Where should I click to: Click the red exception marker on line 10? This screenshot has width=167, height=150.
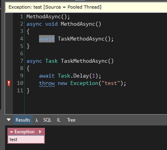click(x=9, y=83)
